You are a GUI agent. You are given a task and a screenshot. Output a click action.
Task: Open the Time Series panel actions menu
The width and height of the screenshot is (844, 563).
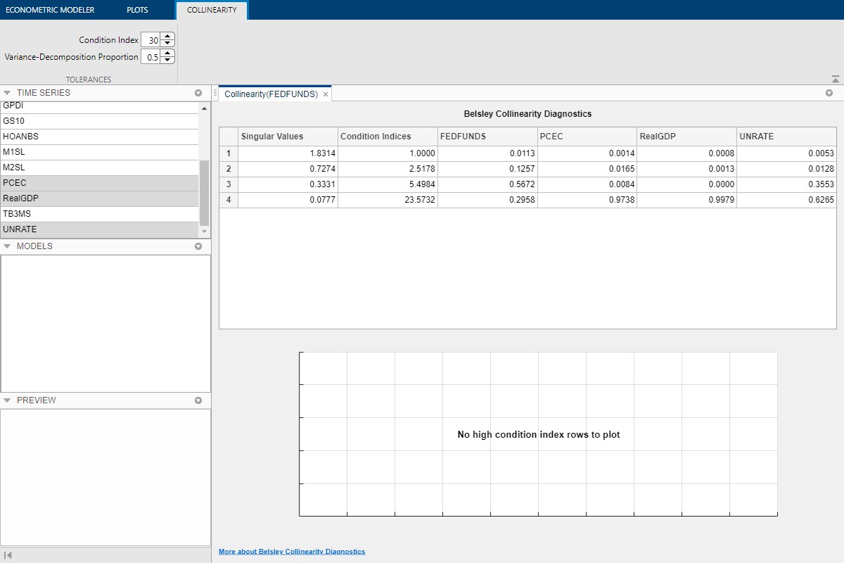coord(198,93)
